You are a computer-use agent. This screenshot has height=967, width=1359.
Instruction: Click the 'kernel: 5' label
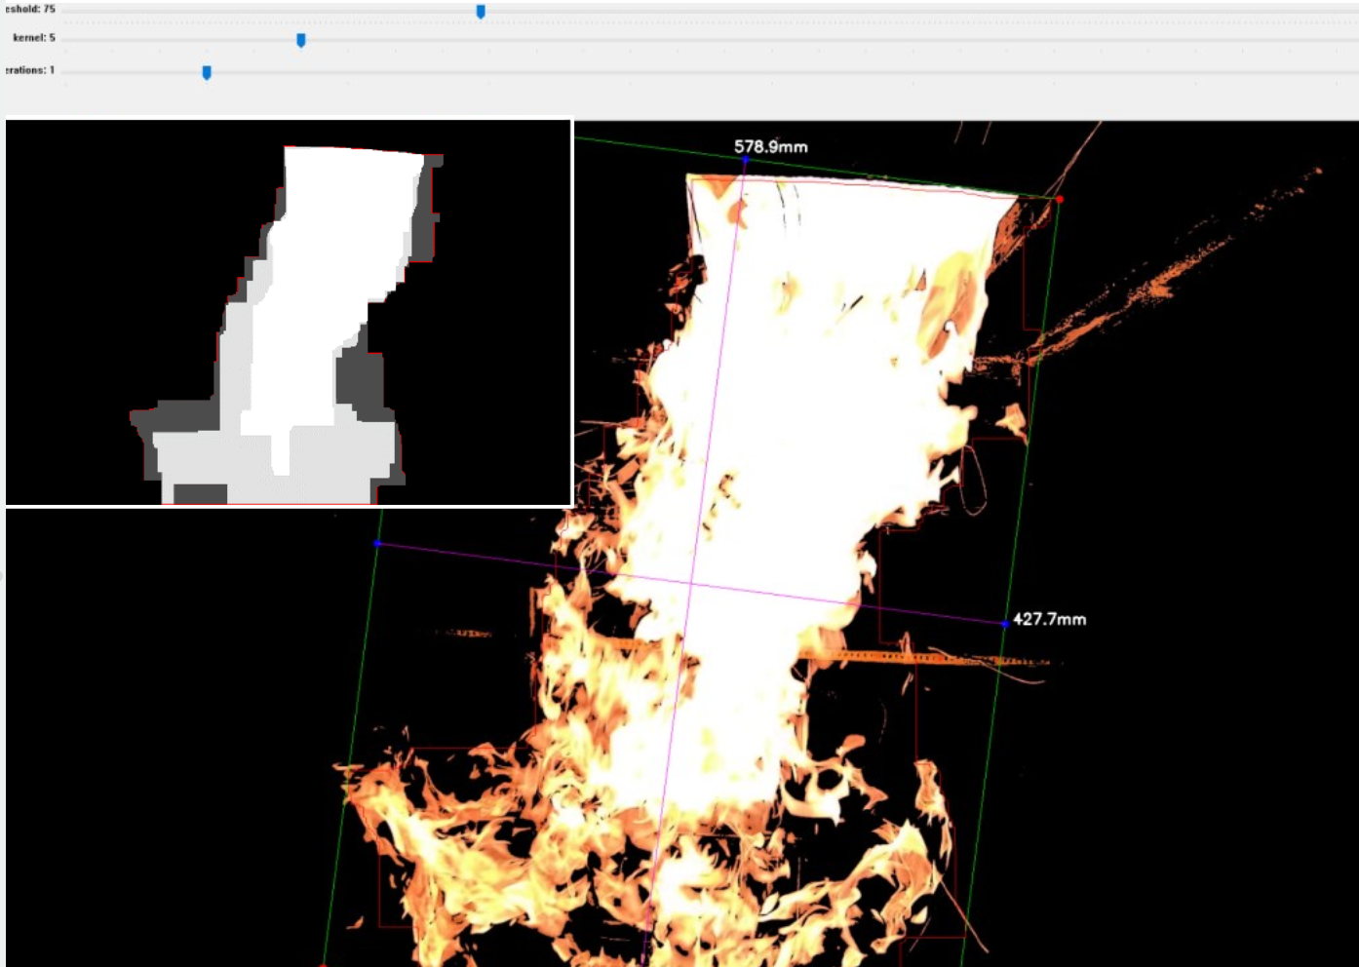pos(34,38)
